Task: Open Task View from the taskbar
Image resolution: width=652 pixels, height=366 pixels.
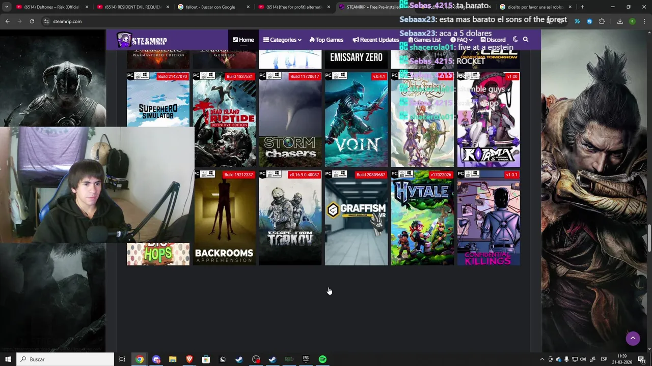Action: (x=122, y=359)
